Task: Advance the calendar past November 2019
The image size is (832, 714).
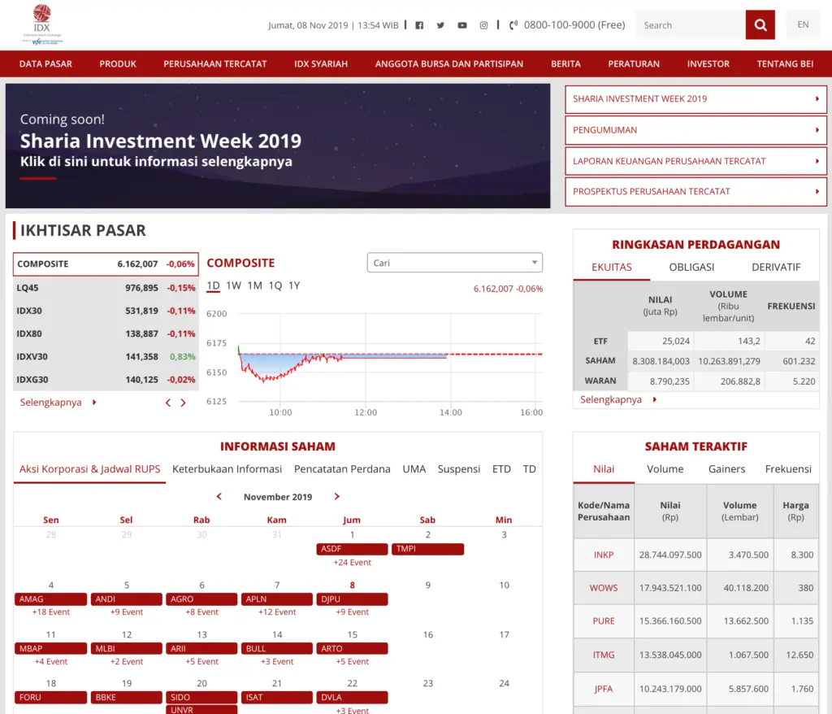Action: pyautogui.click(x=336, y=496)
